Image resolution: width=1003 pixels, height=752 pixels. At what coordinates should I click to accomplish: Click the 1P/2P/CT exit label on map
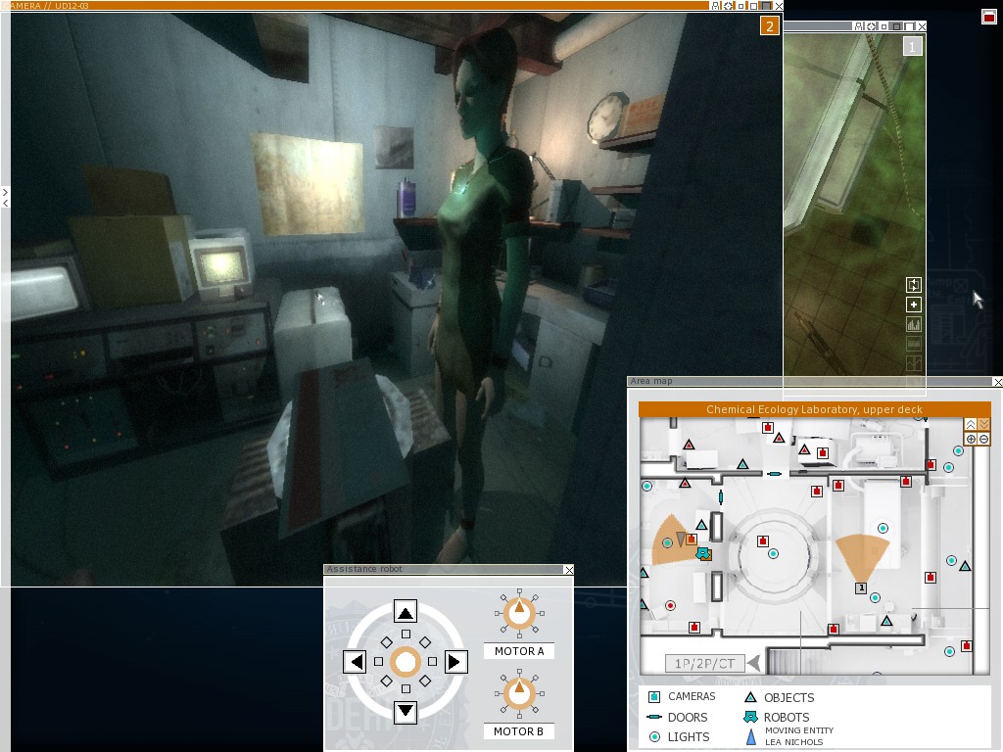tap(705, 664)
